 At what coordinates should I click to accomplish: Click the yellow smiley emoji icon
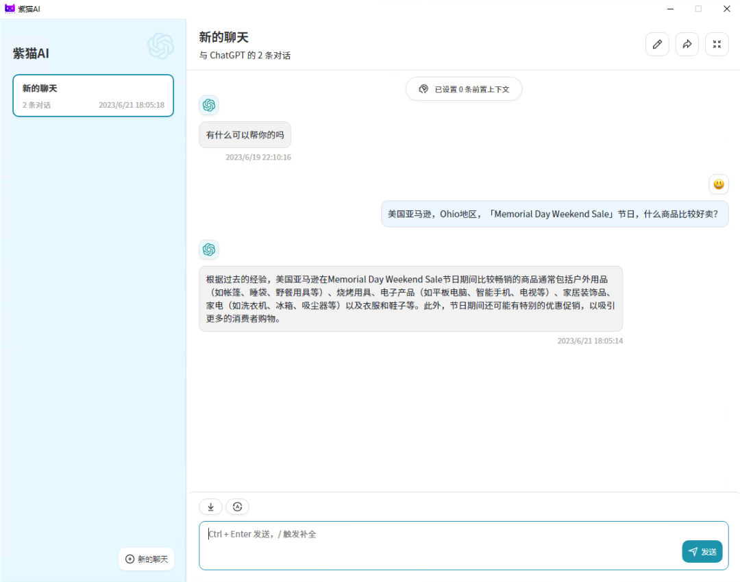coord(718,184)
